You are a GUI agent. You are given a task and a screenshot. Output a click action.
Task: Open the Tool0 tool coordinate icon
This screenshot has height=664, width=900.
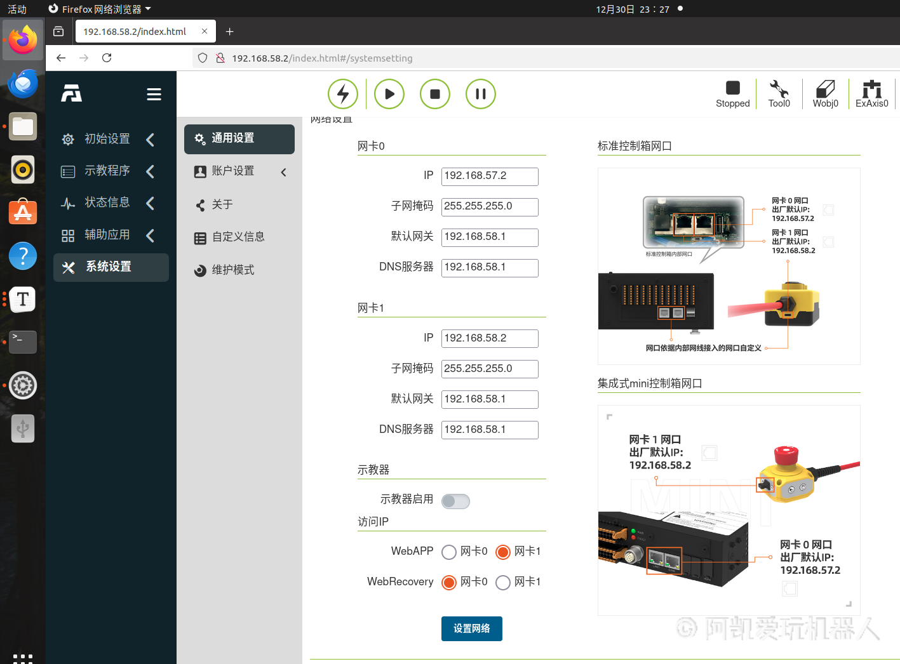point(779,94)
